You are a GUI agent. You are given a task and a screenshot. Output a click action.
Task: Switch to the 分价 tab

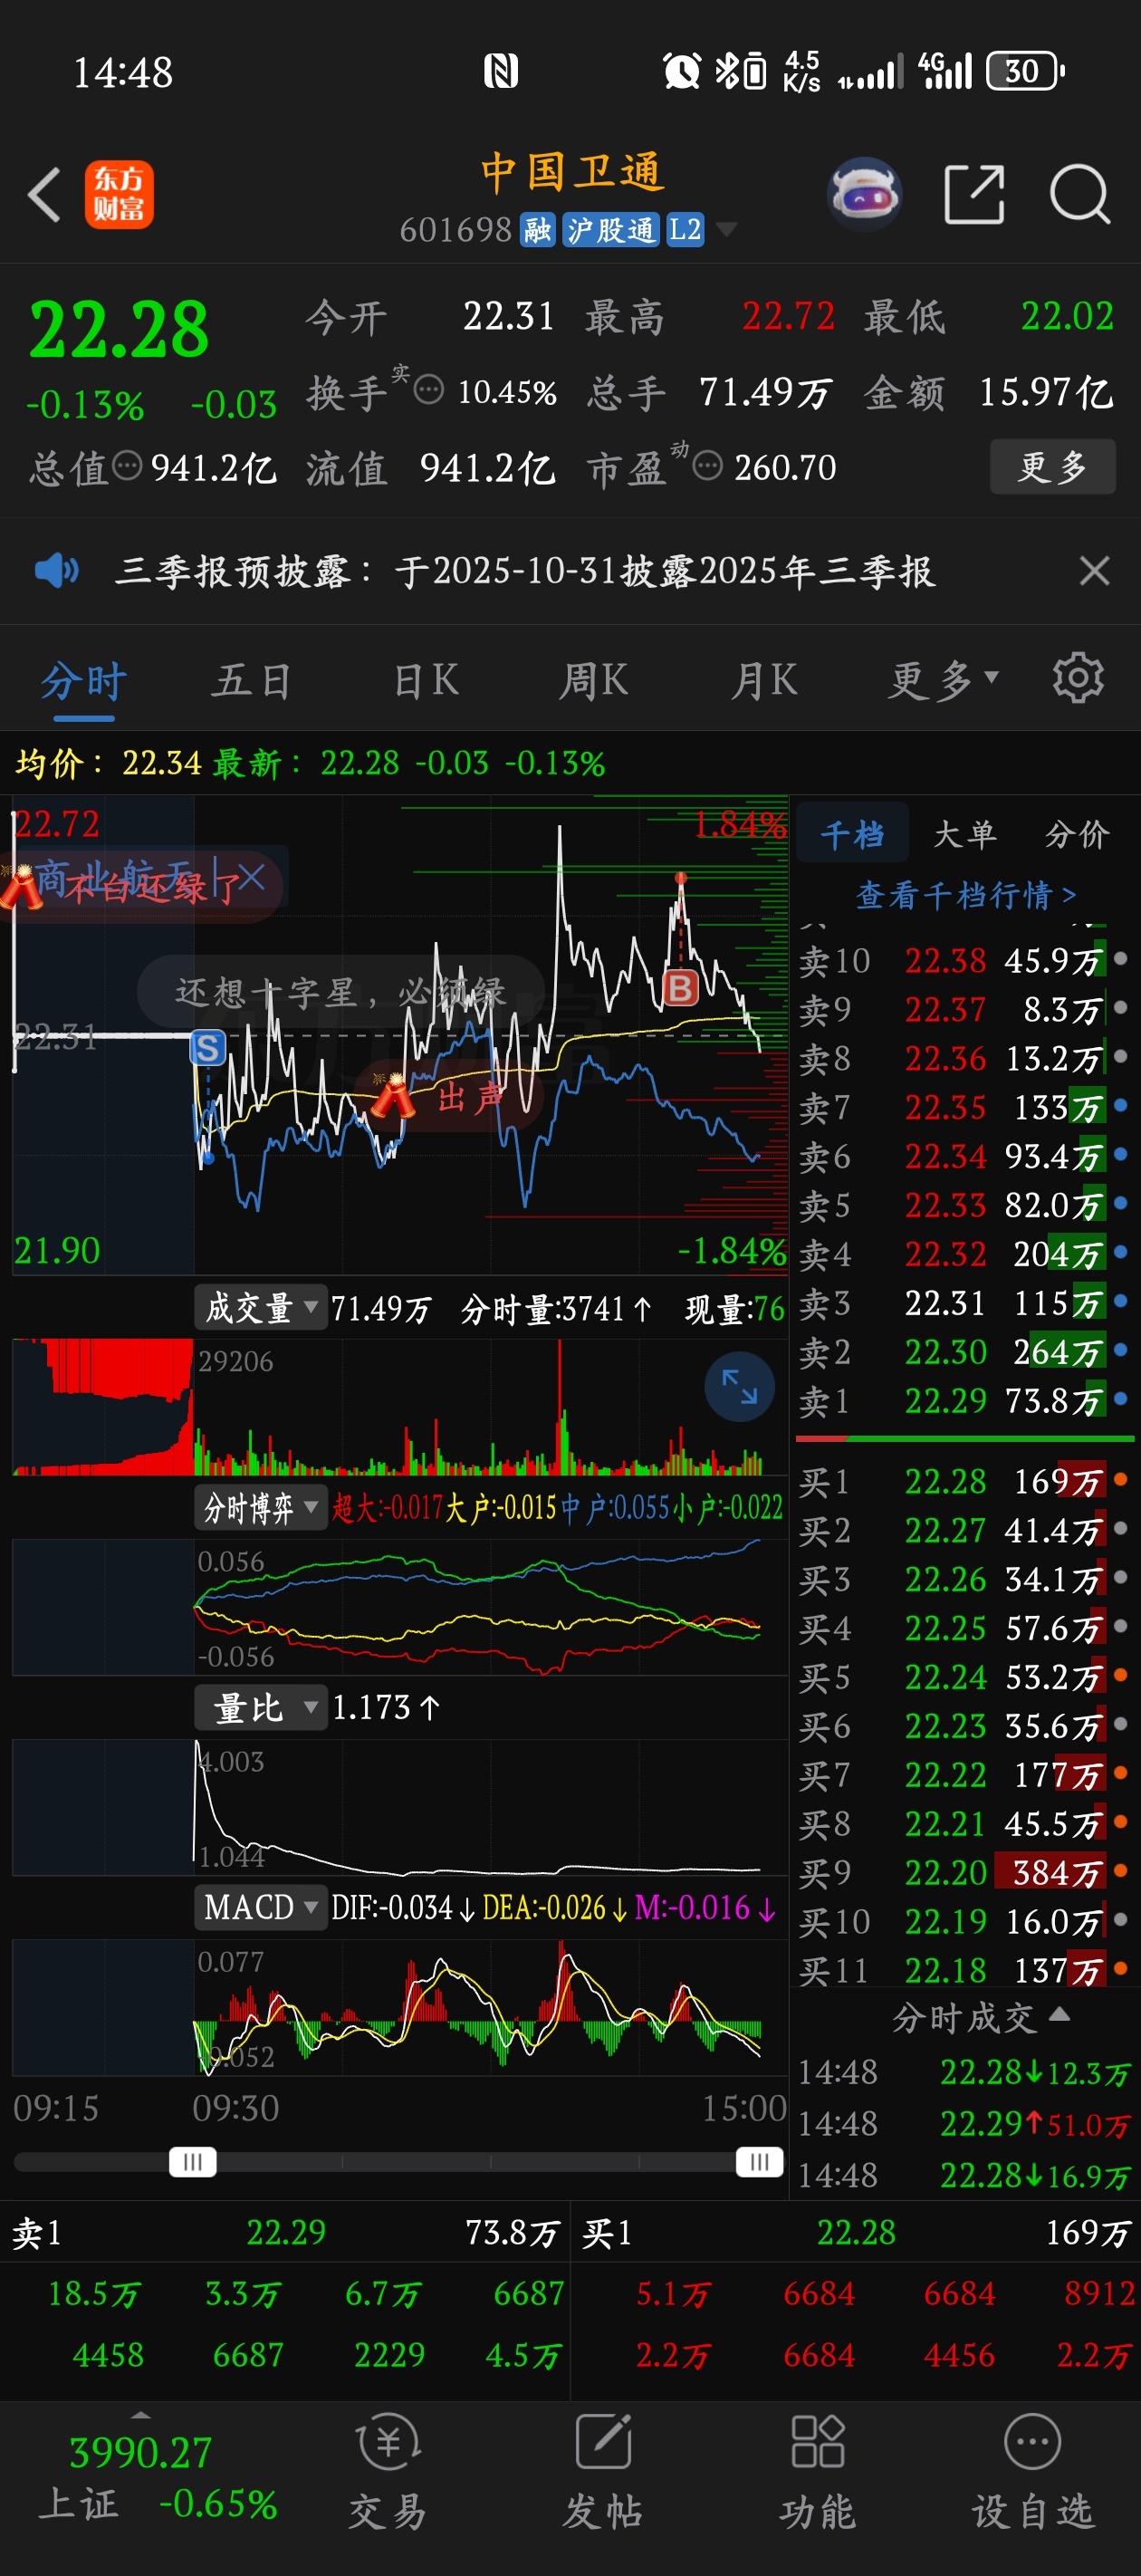(x=1077, y=833)
